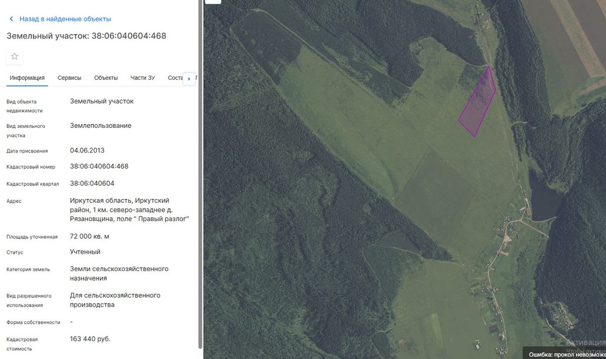This screenshot has height=359, width=606.
Task: Open the partially visible Состав tab
Action: (x=175, y=78)
